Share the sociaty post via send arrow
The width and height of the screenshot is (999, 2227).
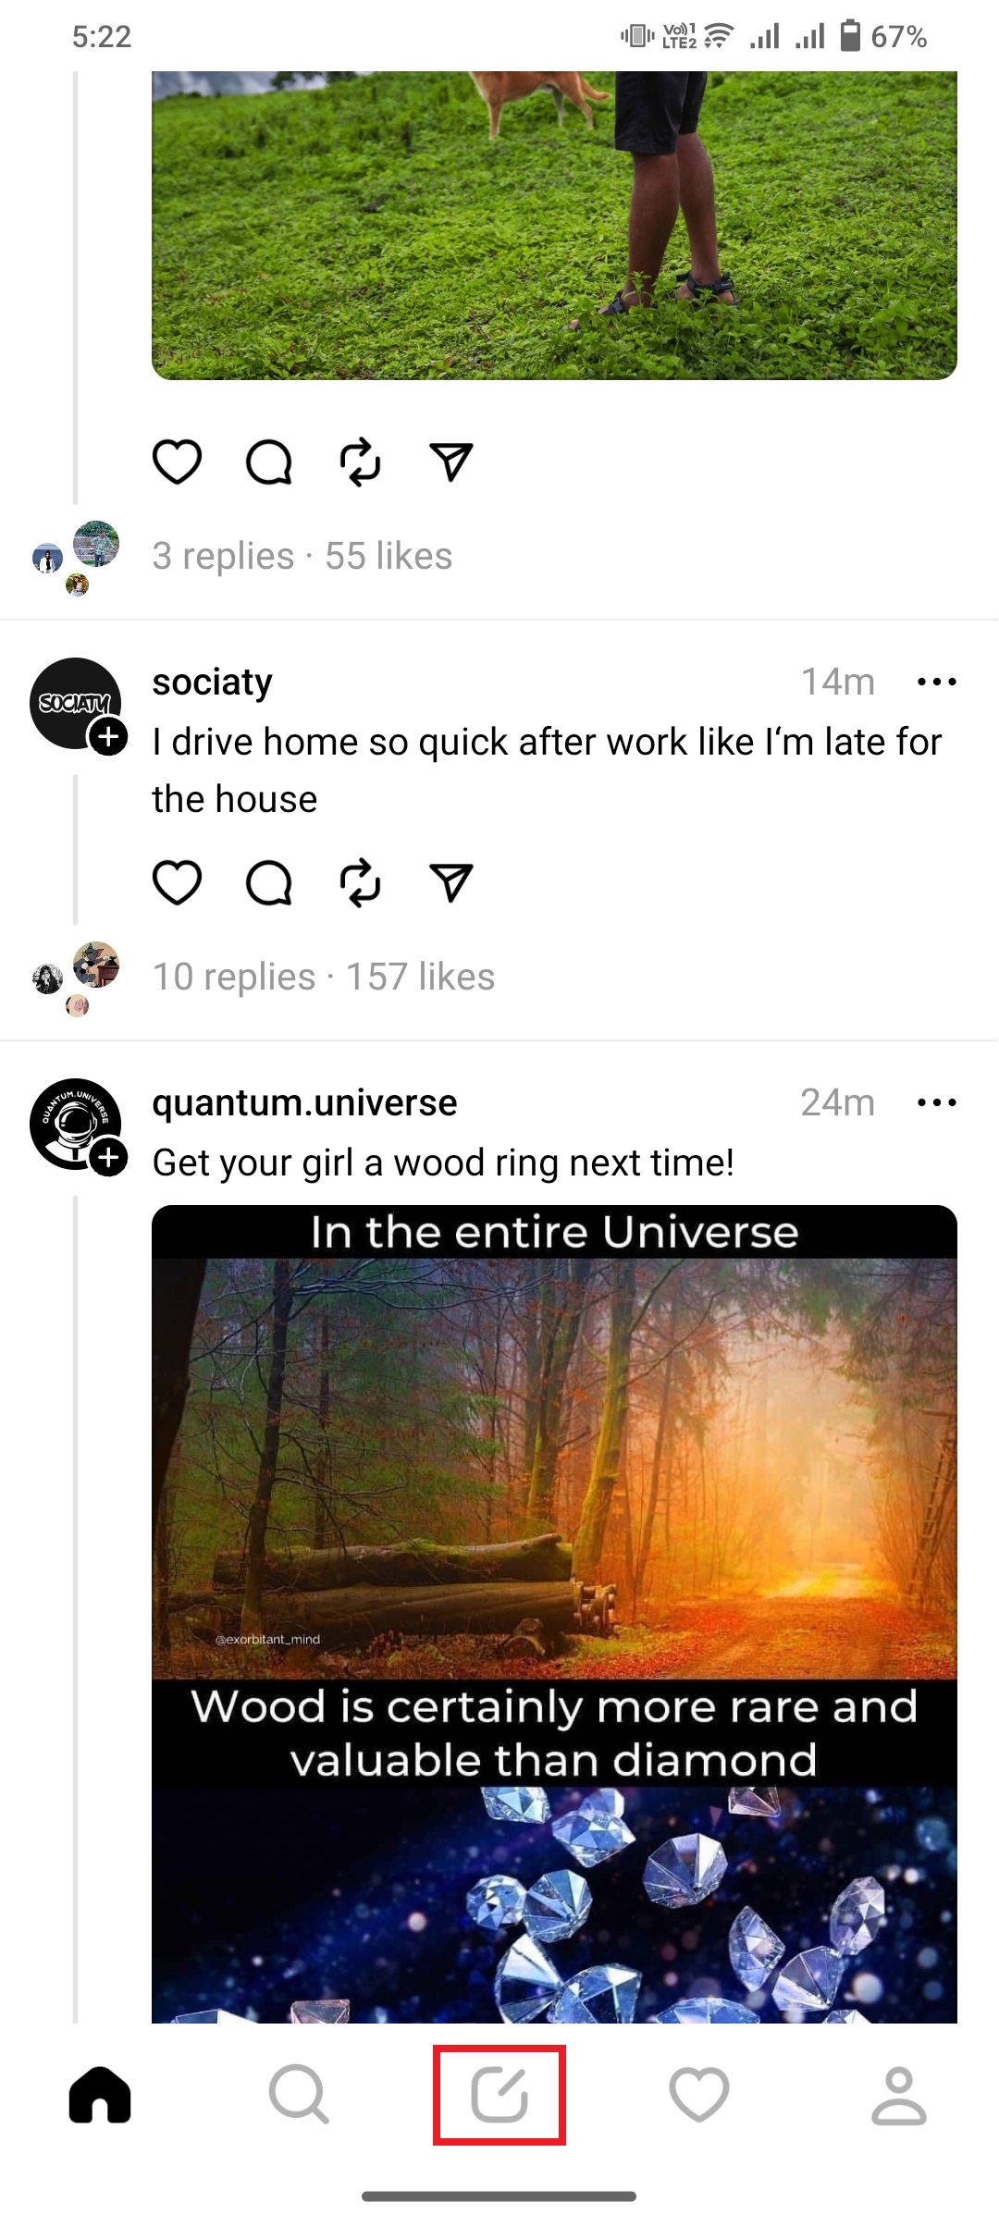pyautogui.click(x=451, y=881)
